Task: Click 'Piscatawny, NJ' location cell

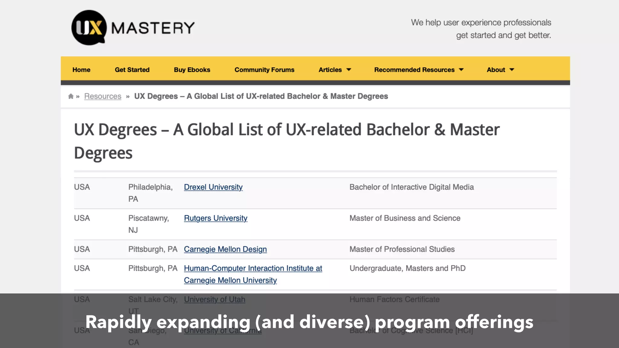Action: 149,224
